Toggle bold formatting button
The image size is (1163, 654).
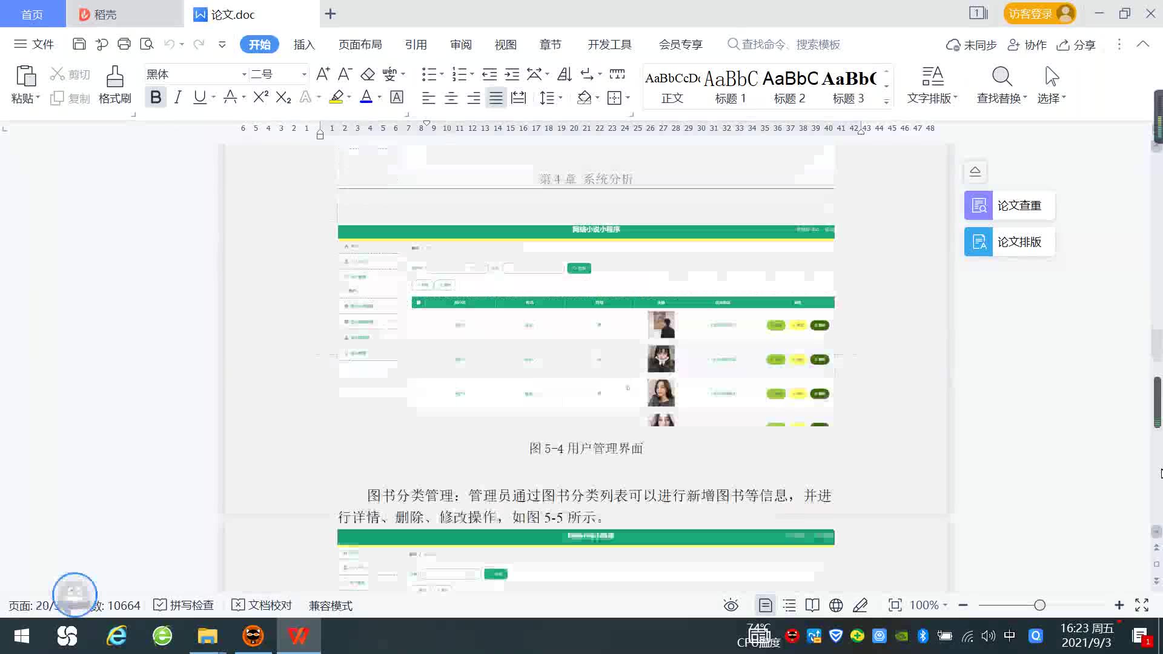156,97
